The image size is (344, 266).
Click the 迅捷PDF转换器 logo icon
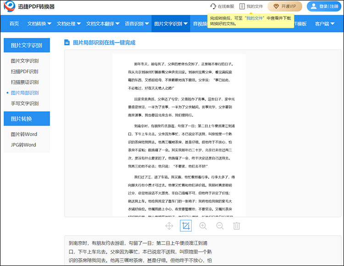[x=10, y=6]
